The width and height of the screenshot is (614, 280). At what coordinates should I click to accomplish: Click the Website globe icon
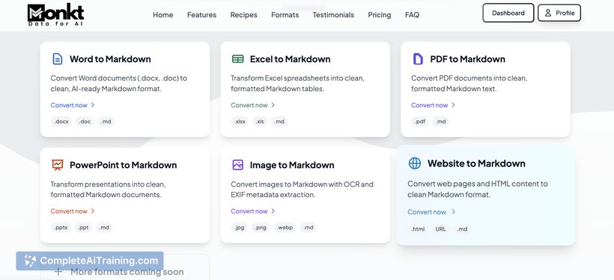tap(415, 164)
